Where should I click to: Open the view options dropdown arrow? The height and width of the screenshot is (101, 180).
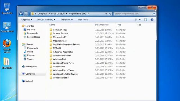[x=140, y=20]
